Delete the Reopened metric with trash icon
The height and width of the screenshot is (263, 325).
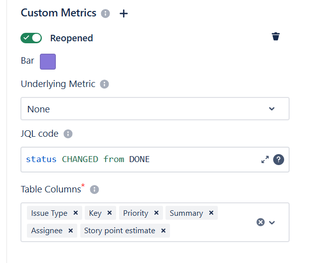[276, 37]
